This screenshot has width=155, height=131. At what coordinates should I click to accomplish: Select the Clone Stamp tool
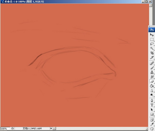(152, 72)
